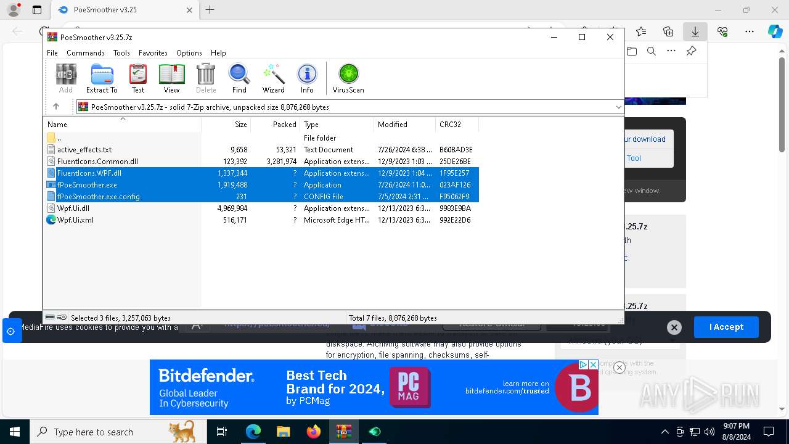Image resolution: width=789 pixels, height=444 pixels.
Task: Open the View toolbar tool
Action: 171,78
